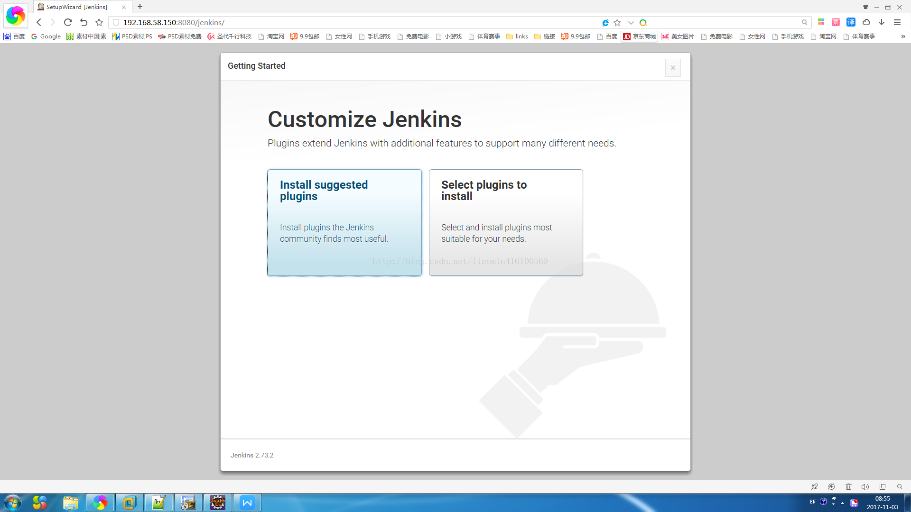Close the Getting Started dialog

point(672,68)
